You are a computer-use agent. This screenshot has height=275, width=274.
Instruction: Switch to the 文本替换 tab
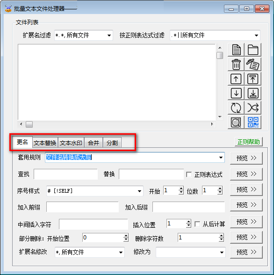pyautogui.click(x=45, y=143)
